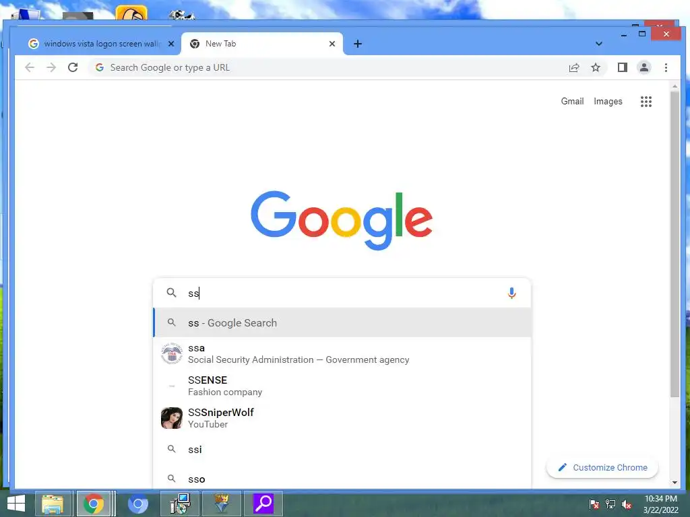Open the blue Chromium taskbar icon
This screenshot has height=517, width=690.
point(137,504)
